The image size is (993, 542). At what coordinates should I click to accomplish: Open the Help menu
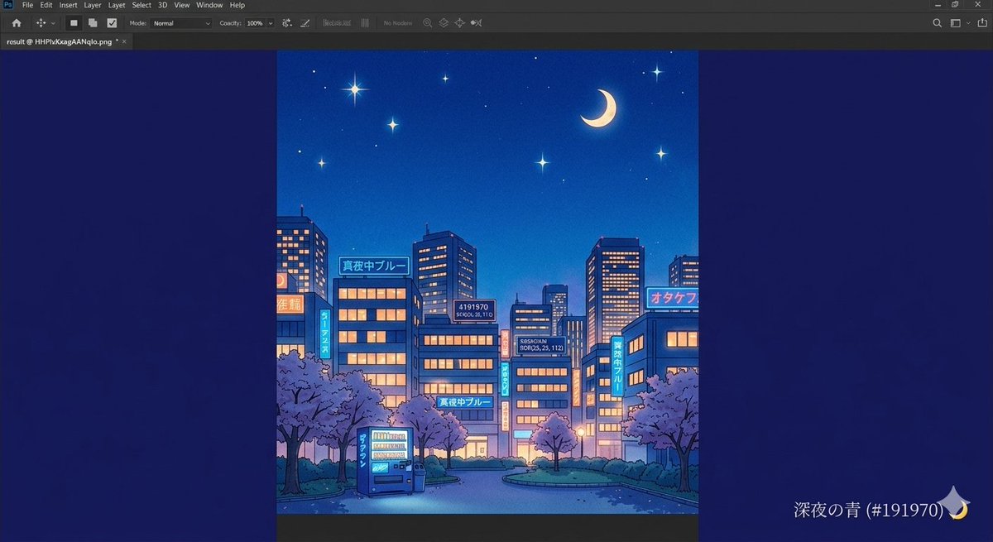(x=237, y=5)
